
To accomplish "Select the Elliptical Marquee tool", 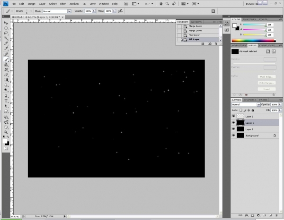I will tap(6, 28).
